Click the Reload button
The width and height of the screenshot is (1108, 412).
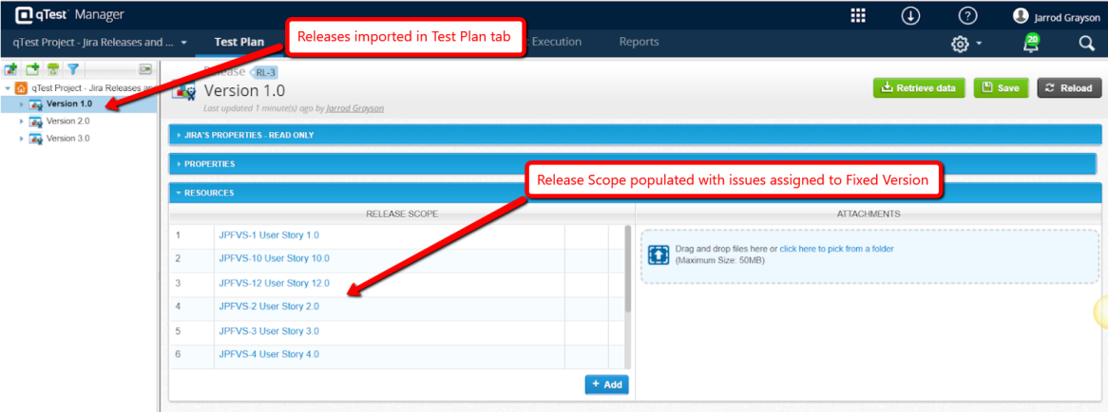click(1069, 88)
